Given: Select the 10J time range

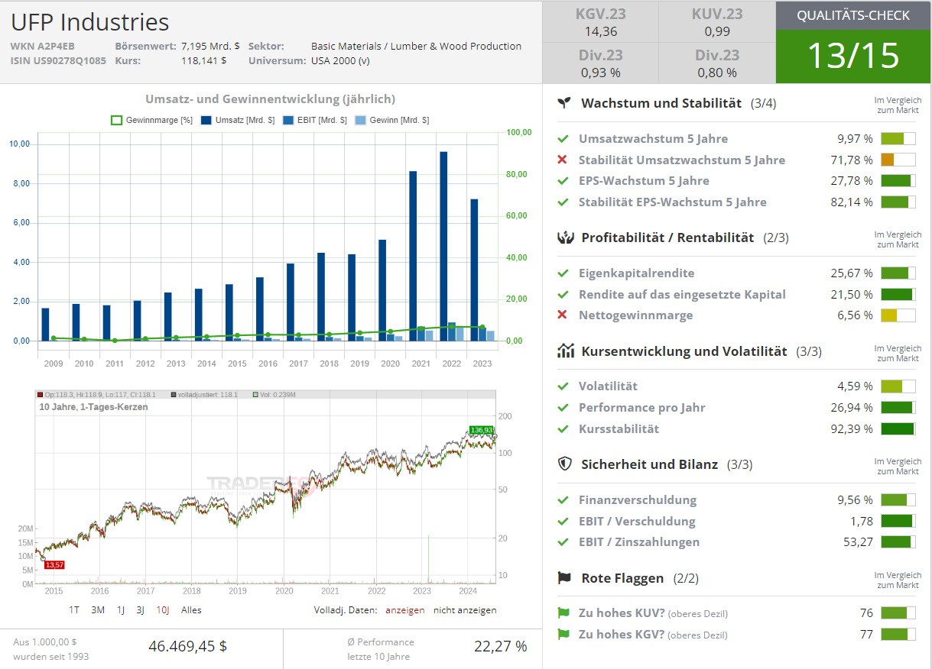Looking at the screenshot, I should pyautogui.click(x=163, y=610).
